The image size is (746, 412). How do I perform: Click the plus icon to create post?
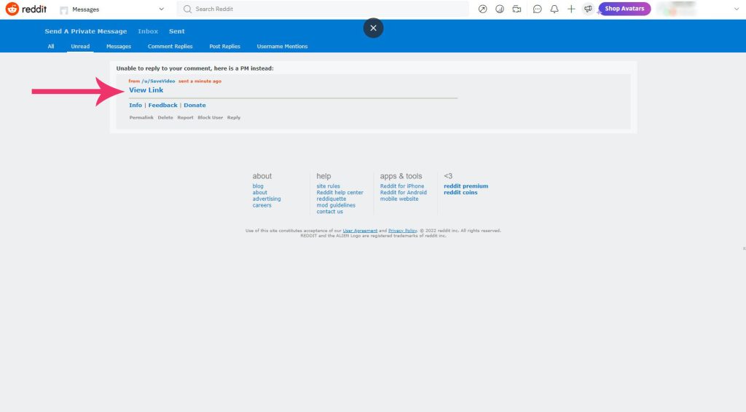pyautogui.click(x=571, y=9)
